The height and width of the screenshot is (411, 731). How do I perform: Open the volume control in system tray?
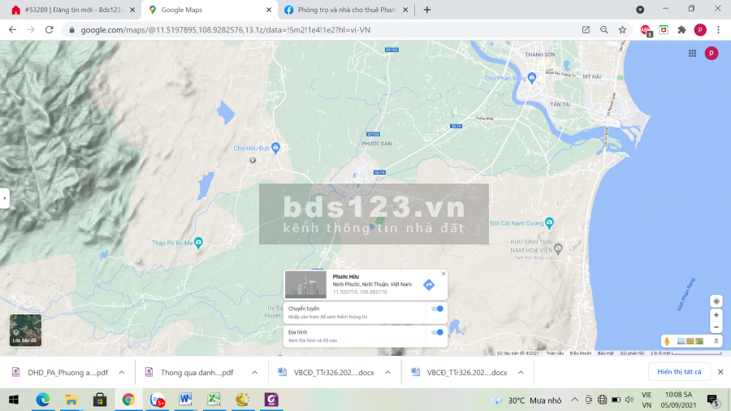[x=629, y=400]
